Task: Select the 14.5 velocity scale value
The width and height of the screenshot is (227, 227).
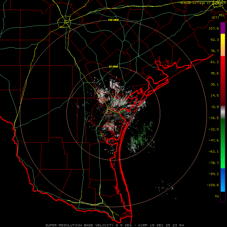Action: point(215,96)
